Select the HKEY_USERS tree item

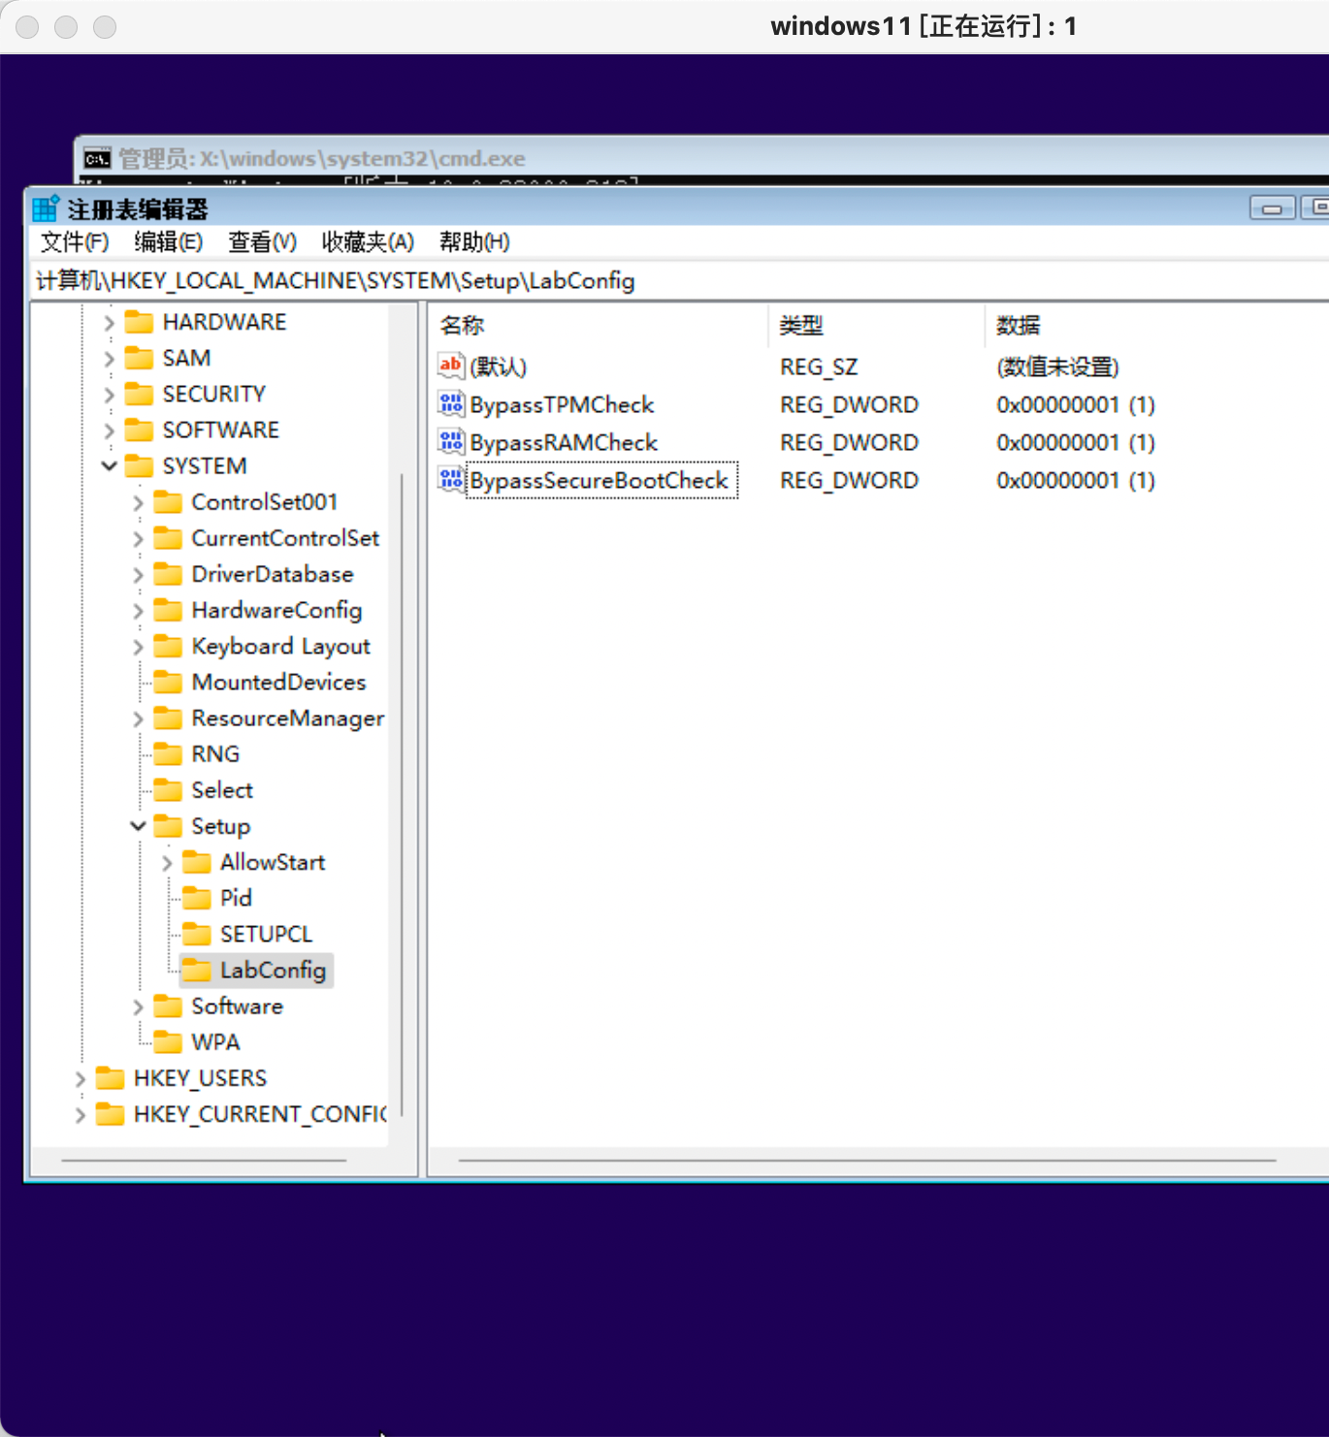(200, 1078)
